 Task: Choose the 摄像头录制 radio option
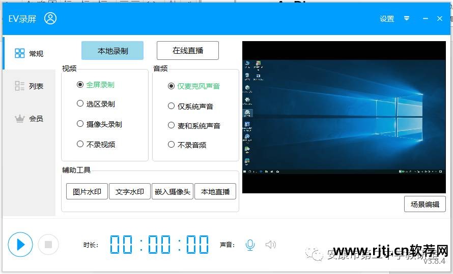99,124
